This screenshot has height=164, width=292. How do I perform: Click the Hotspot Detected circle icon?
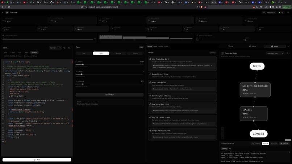150,131
